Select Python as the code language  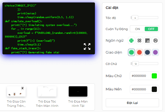(131, 41)
